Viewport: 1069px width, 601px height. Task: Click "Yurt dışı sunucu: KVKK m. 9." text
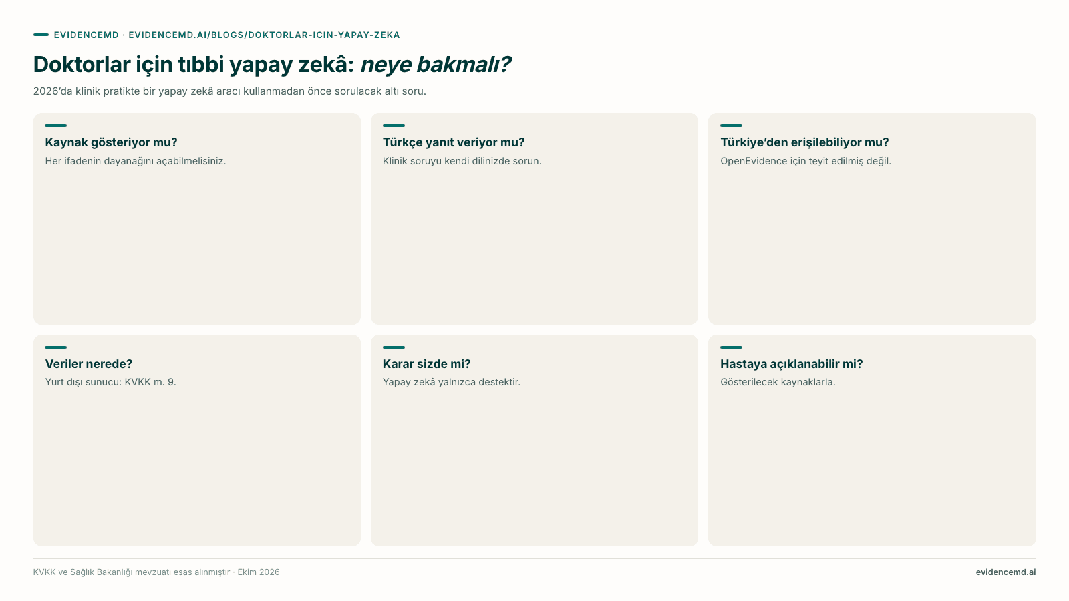(111, 382)
